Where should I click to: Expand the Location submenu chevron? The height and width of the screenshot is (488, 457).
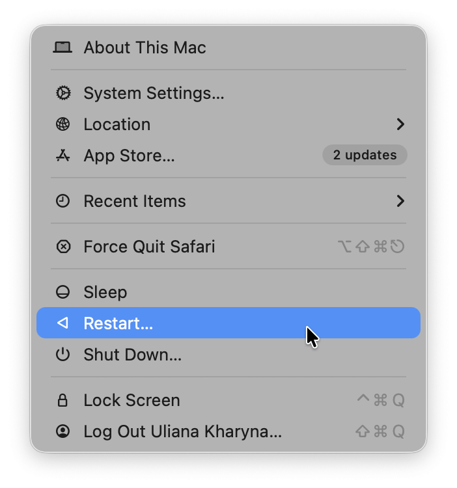(x=400, y=124)
